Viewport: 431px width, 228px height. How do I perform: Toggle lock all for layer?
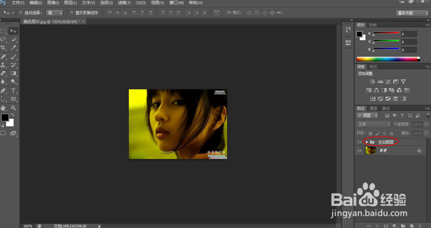[x=391, y=133]
